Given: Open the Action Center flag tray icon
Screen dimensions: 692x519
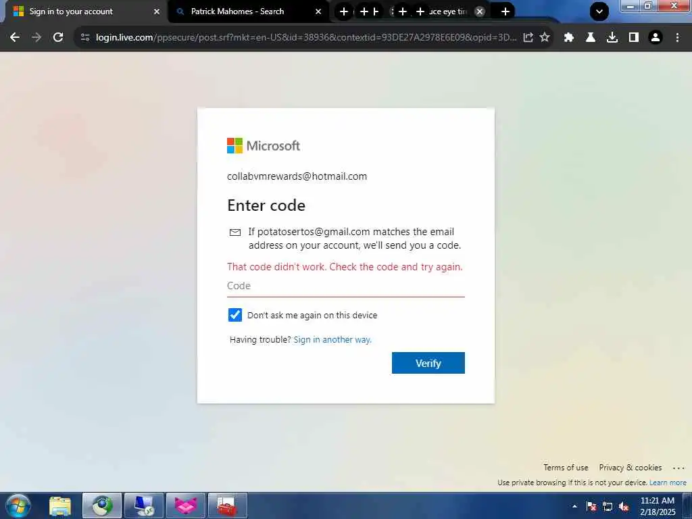Looking at the screenshot, I should coord(591,506).
